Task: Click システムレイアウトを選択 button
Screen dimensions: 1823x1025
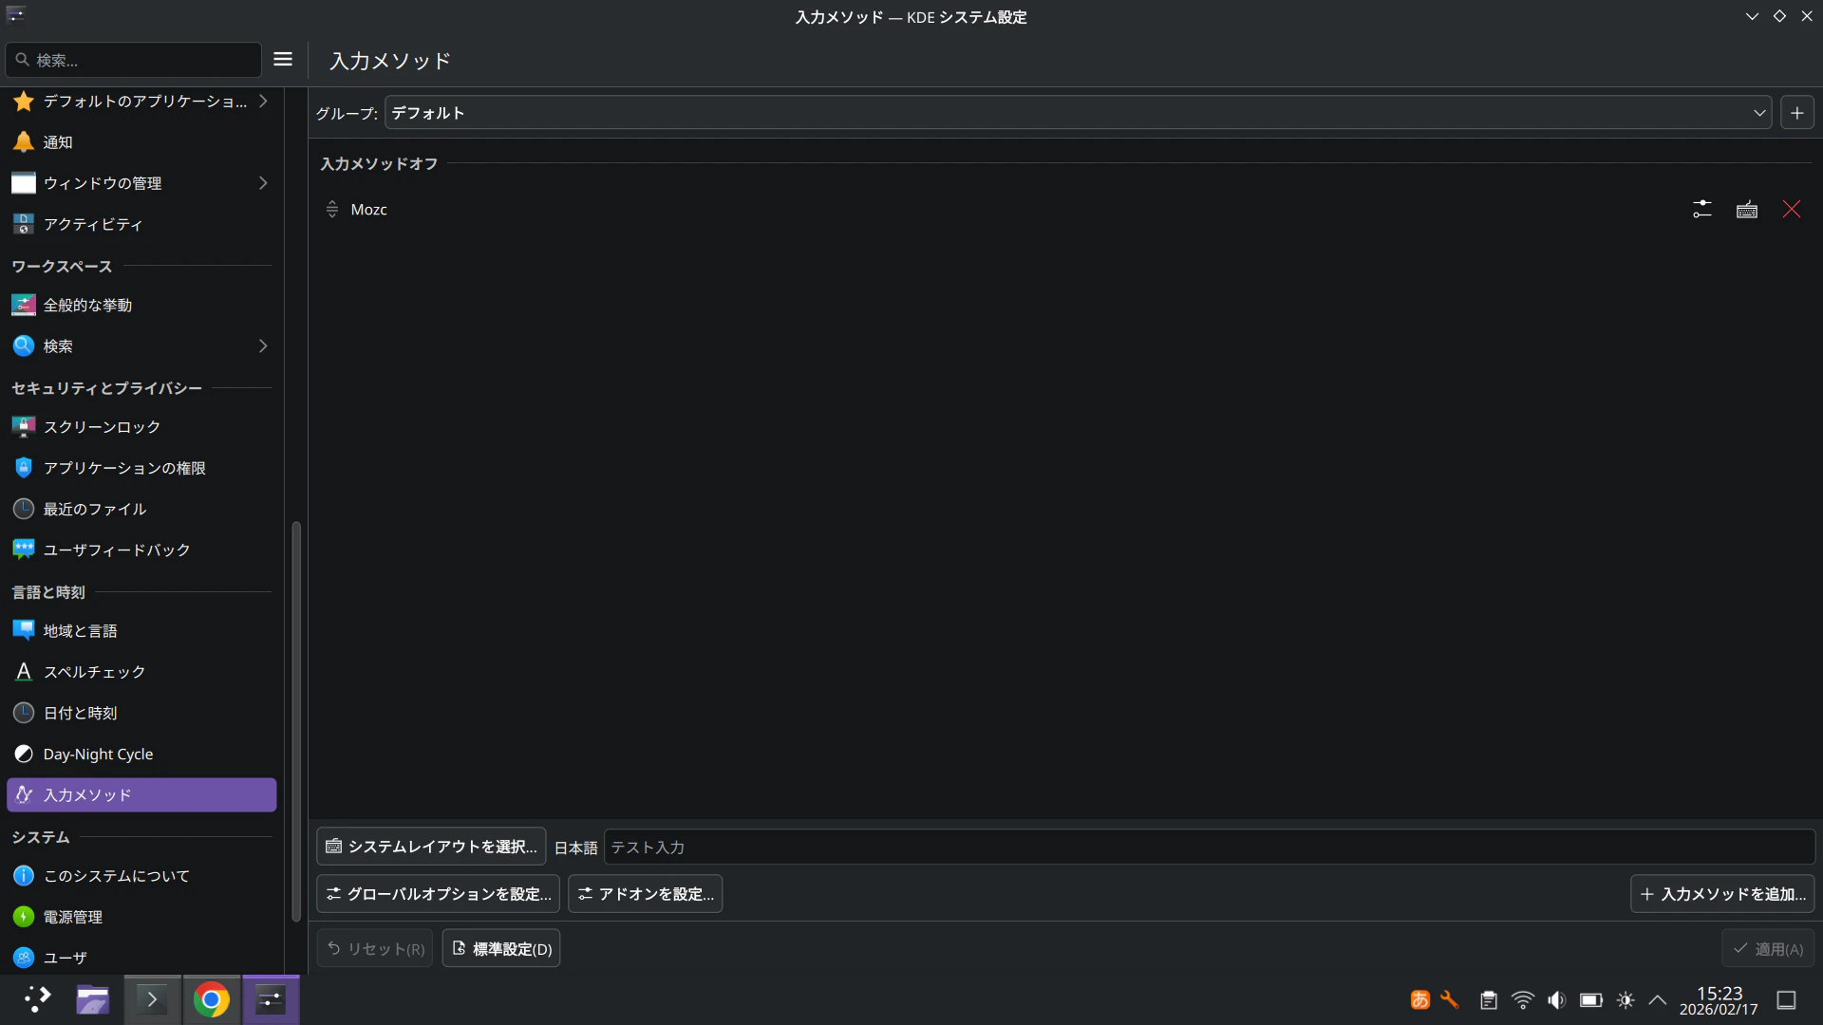Action: pyautogui.click(x=431, y=846)
